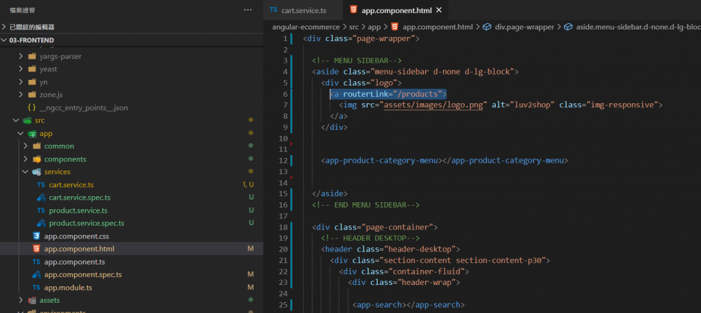Open the Explorer more actions ellipsis menu
The width and height of the screenshot is (701, 313).
[248, 10]
